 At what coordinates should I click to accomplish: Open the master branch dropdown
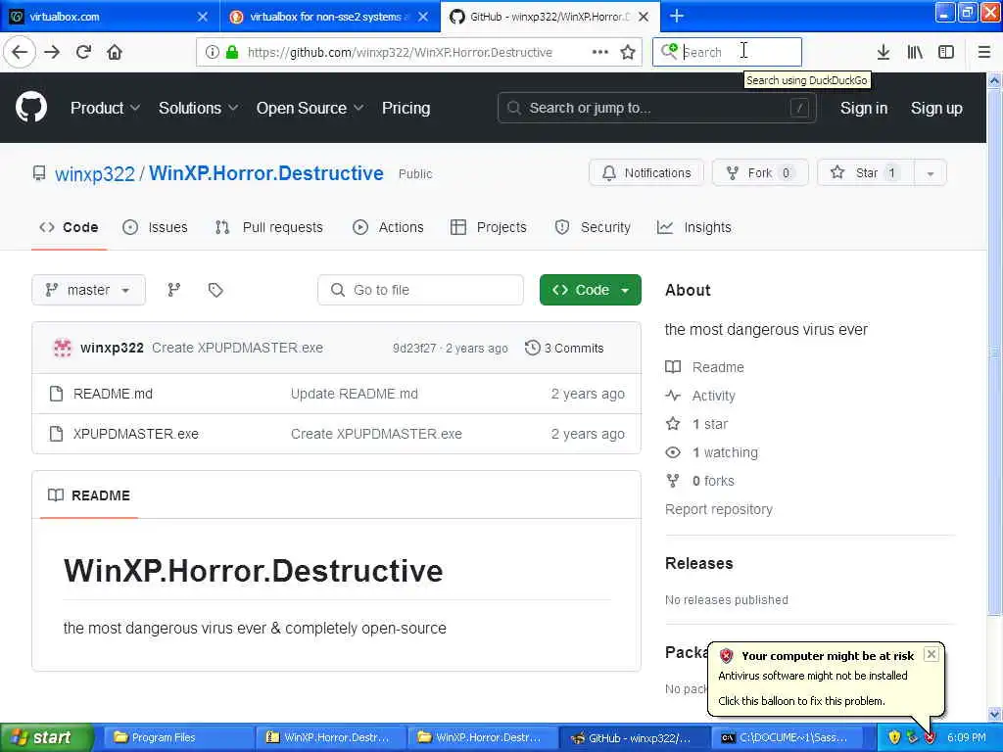(89, 290)
